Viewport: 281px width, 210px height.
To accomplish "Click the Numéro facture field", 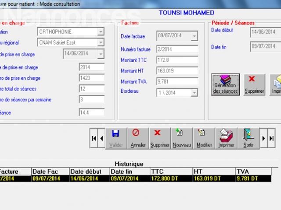I will 177,49.
